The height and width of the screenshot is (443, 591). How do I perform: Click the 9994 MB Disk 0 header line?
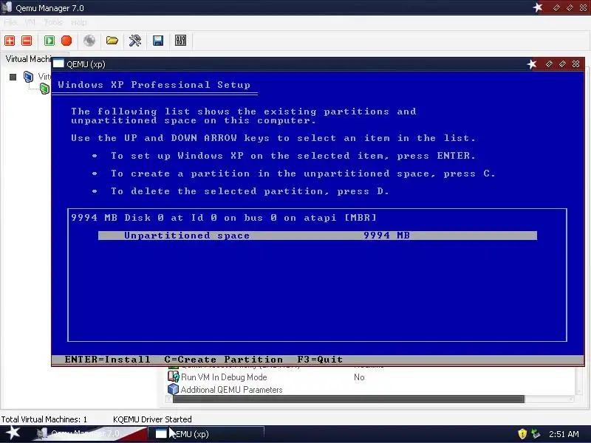click(224, 218)
